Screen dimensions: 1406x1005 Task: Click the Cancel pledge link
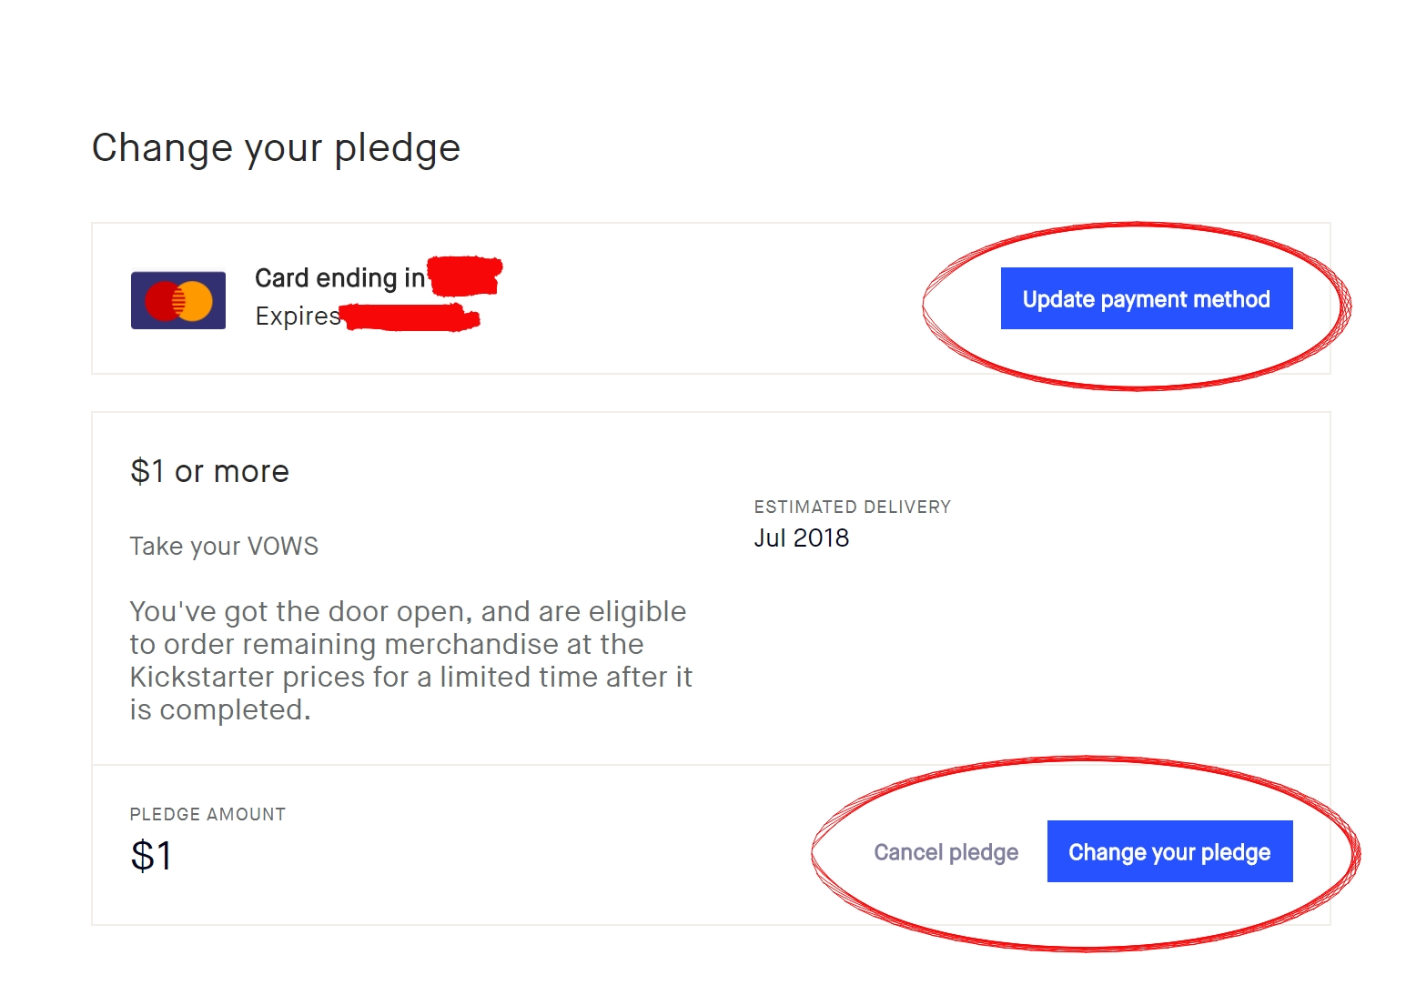coord(946,852)
